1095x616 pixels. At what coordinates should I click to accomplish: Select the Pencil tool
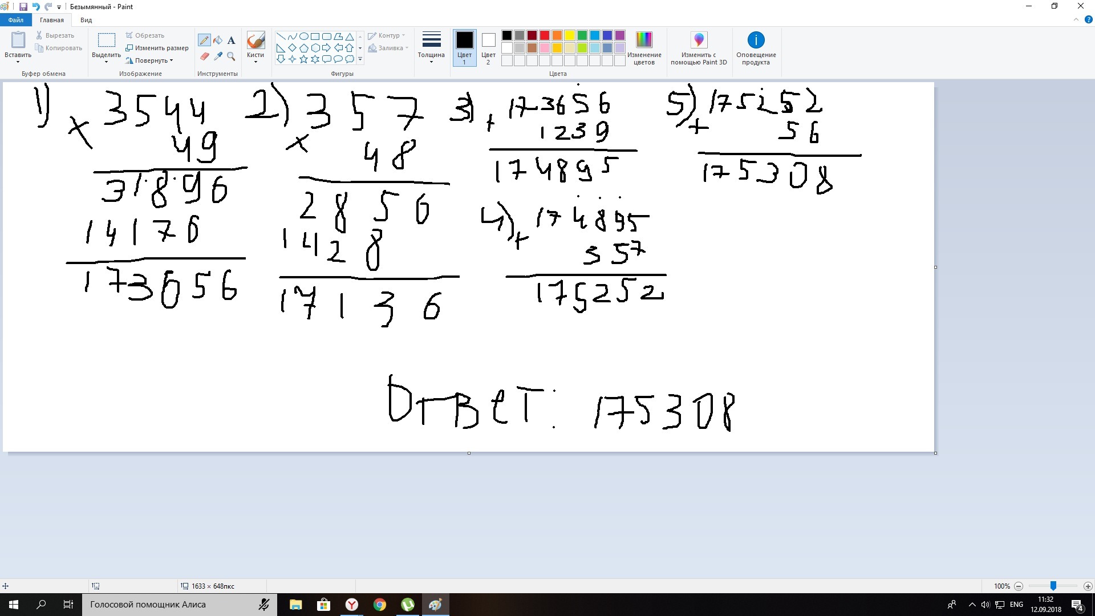click(204, 40)
